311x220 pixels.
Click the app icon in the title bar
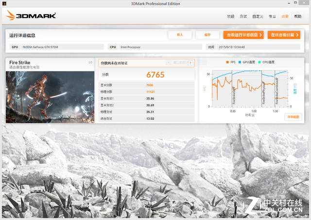4,3
